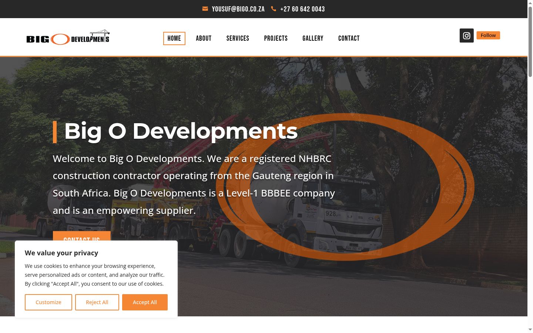
Task: Select the Contact menu item
Action: pos(349,38)
